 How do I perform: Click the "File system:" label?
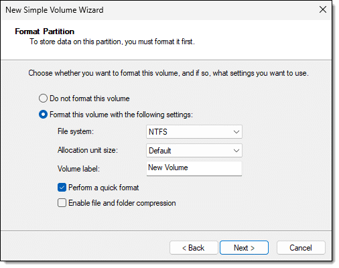coord(76,131)
